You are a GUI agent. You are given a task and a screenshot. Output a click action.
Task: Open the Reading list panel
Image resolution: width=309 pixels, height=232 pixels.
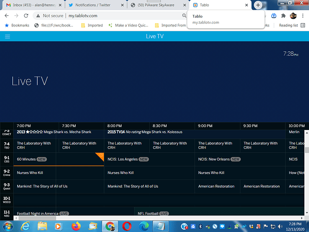292,25
